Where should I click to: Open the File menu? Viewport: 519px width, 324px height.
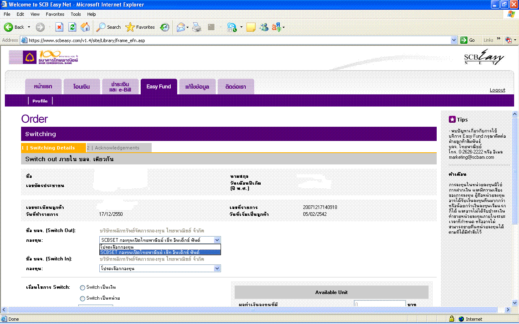tap(7, 14)
